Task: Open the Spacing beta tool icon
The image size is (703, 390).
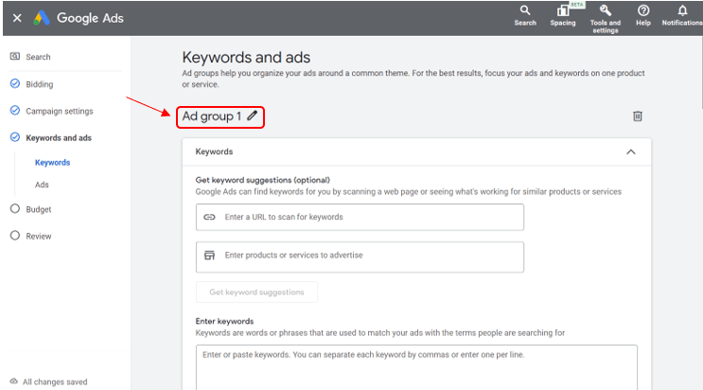Action: click(563, 11)
